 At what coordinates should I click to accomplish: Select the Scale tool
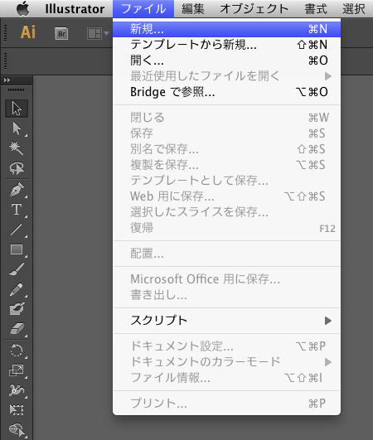click(x=17, y=370)
